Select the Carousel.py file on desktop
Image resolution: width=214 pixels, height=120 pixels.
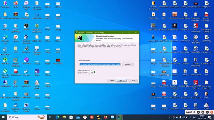(x=185, y=27)
